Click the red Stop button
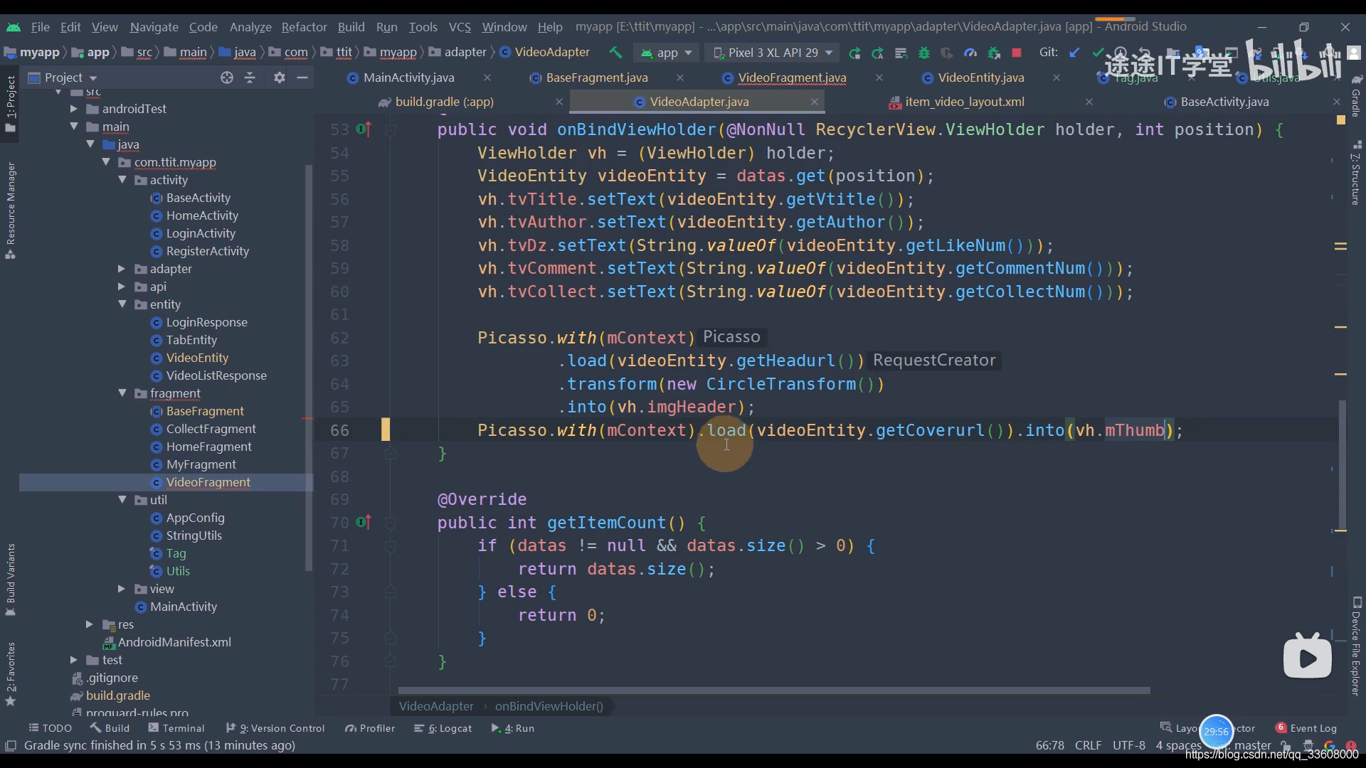This screenshot has height=768, width=1366. click(x=1017, y=53)
